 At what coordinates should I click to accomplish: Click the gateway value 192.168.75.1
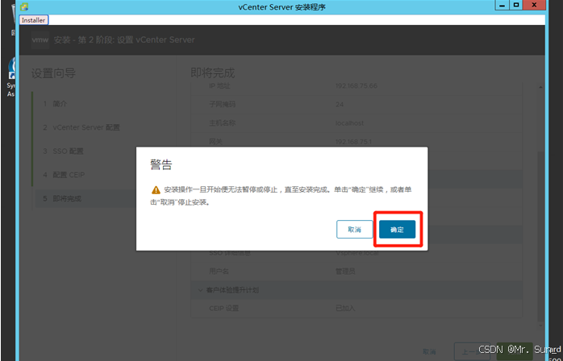click(353, 142)
